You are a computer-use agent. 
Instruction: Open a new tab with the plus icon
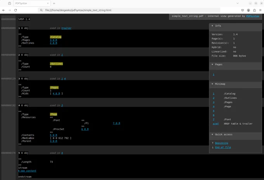tap(54, 3)
